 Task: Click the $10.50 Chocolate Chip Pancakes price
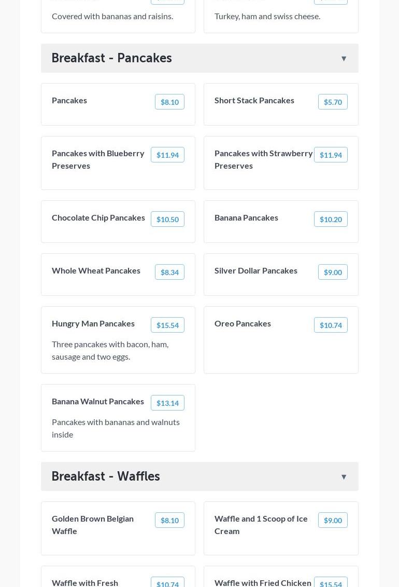pos(167,219)
